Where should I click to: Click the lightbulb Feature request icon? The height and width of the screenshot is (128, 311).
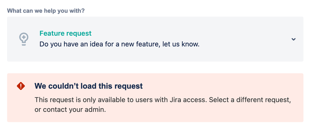24,39
